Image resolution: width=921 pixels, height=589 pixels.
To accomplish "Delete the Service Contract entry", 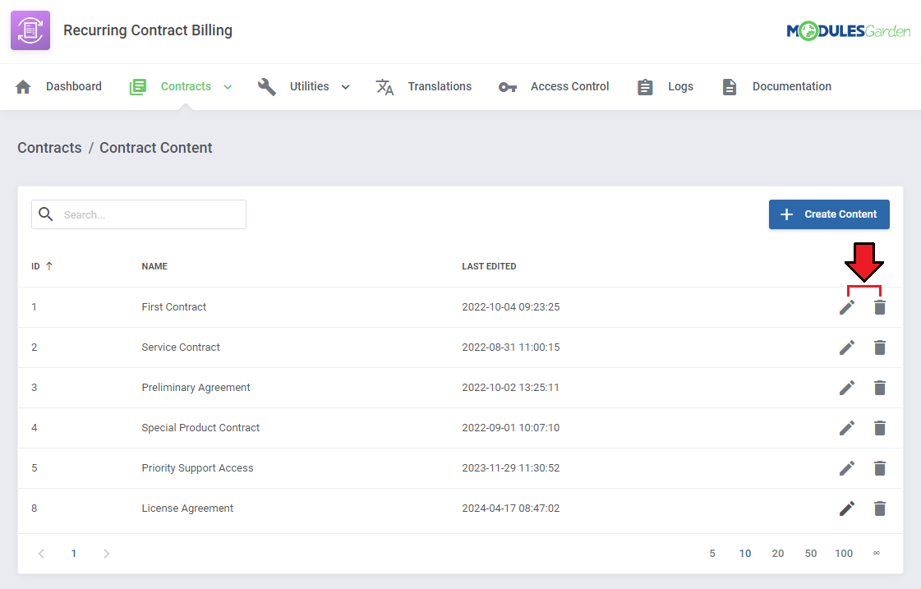I will (x=879, y=347).
